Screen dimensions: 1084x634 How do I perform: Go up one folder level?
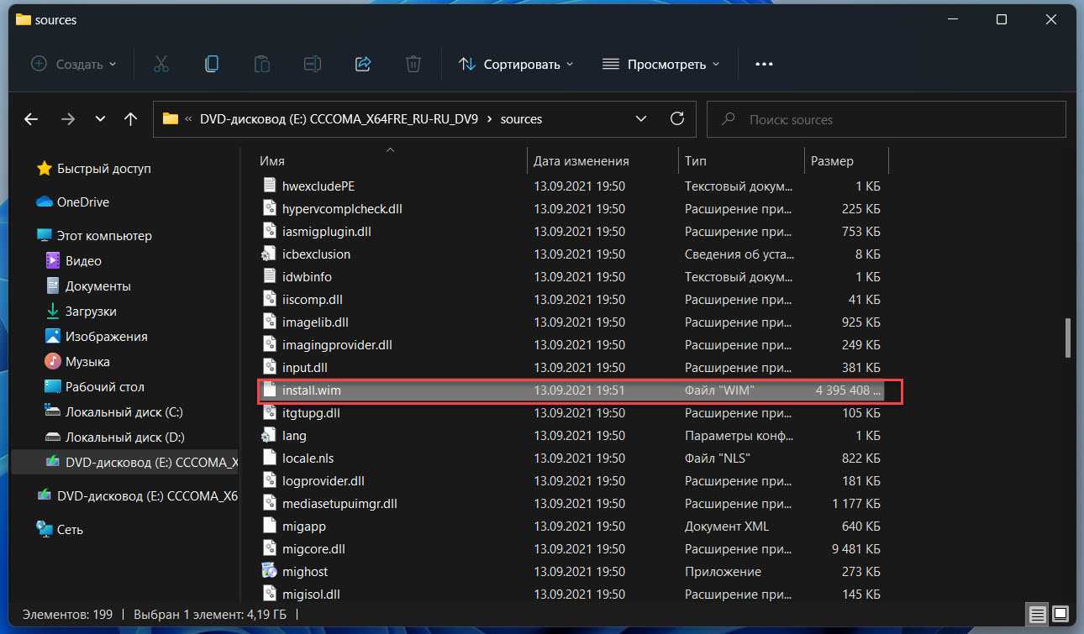click(x=130, y=119)
